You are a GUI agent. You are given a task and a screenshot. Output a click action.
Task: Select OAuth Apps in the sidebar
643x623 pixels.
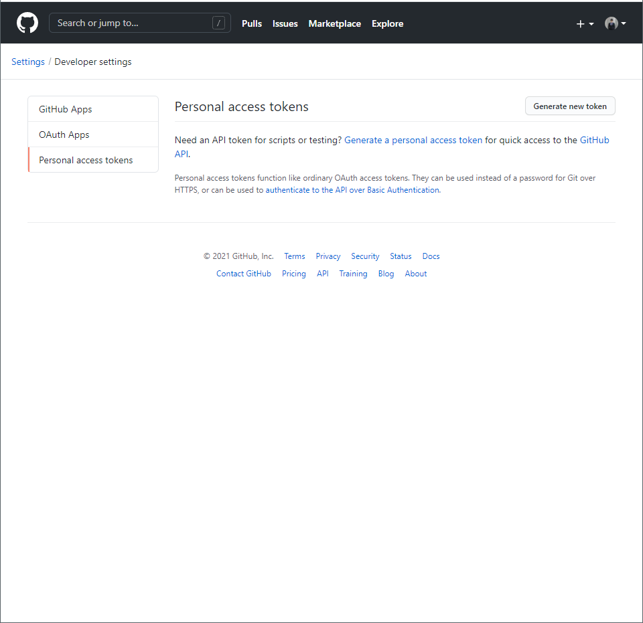[93, 135]
